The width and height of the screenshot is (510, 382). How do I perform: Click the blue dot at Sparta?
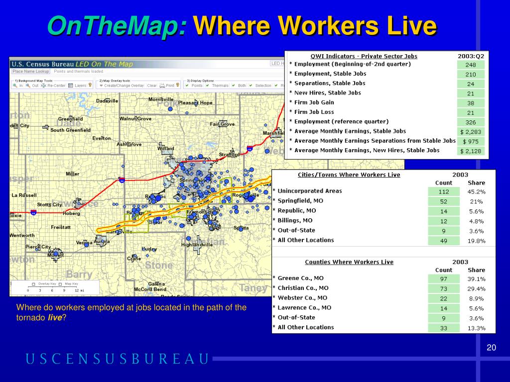click(241, 229)
